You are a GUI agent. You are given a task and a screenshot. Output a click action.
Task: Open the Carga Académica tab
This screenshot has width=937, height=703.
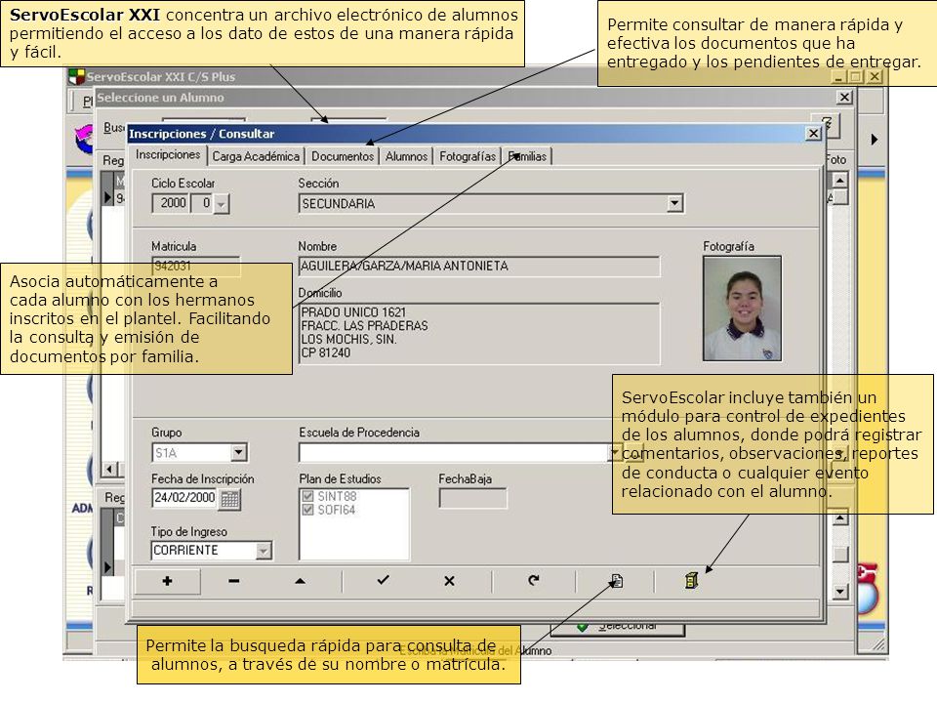[x=256, y=156]
